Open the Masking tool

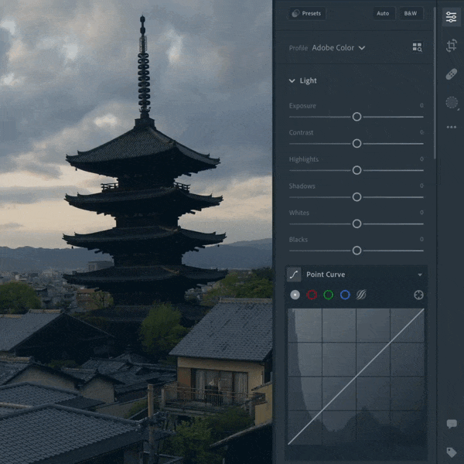pyautogui.click(x=452, y=102)
